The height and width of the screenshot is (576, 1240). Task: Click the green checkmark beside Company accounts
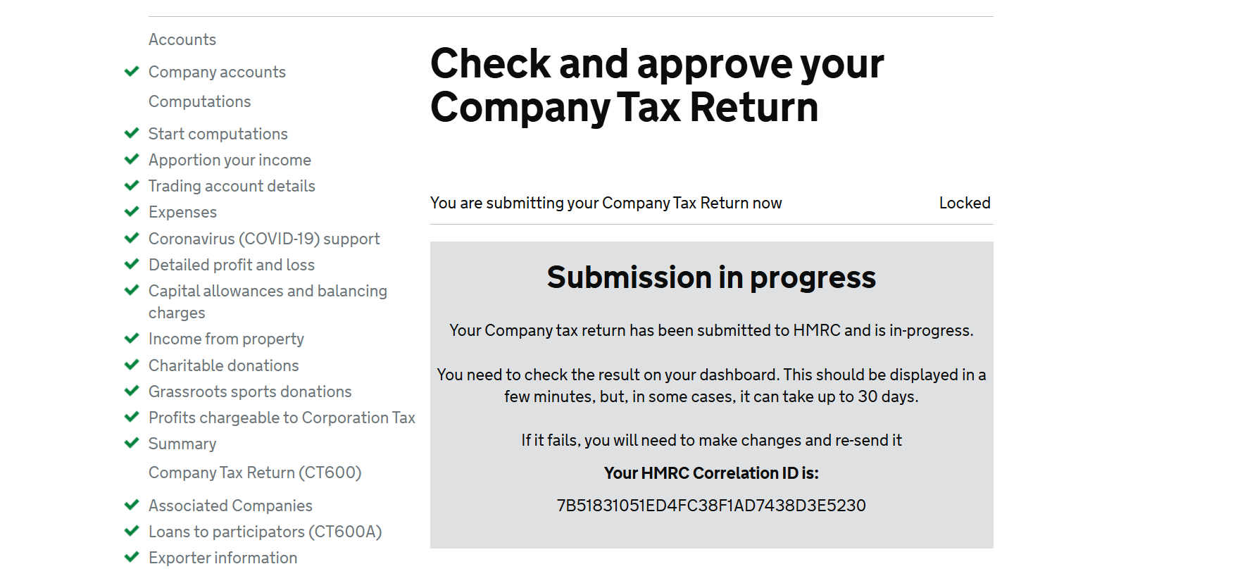click(132, 71)
